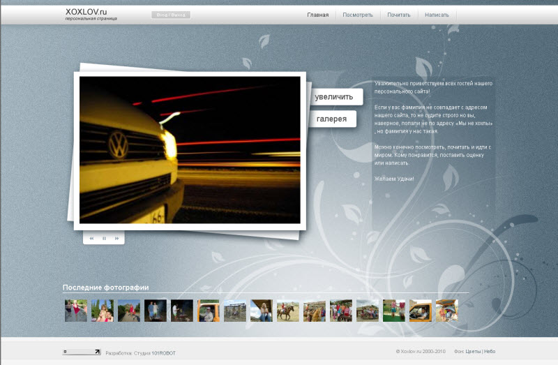Click the previous photo rewind icon
The width and height of the screenshot is (558, 365).
[91, 238]
